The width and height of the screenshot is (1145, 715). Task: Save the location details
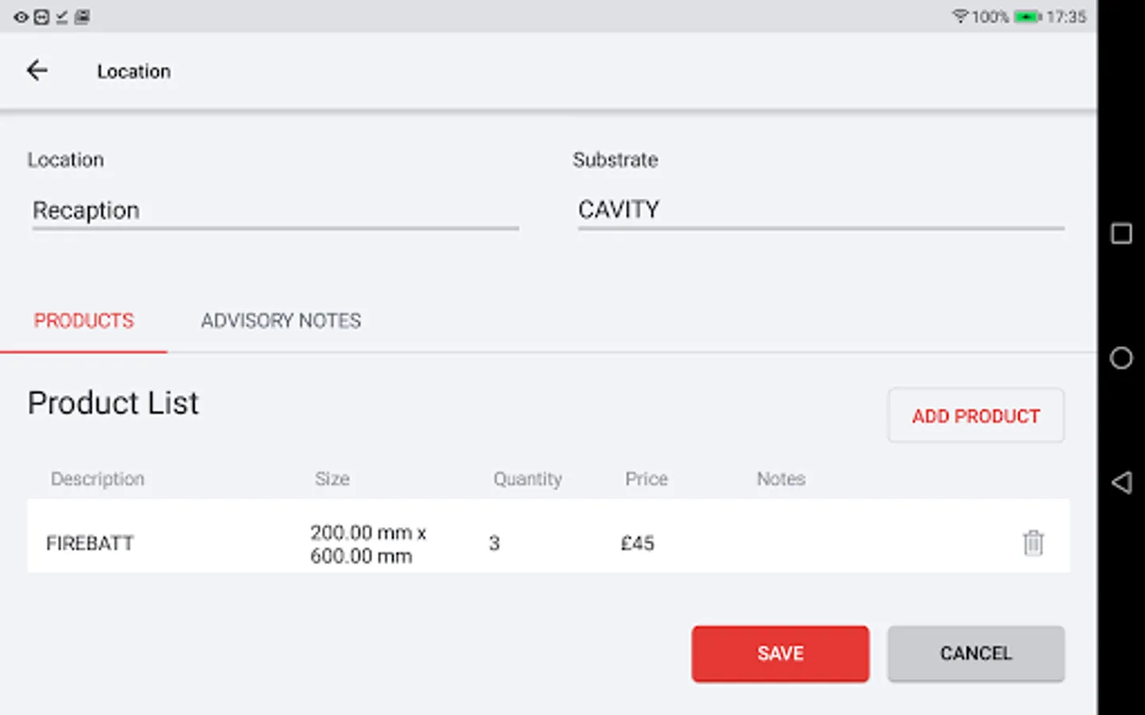(780, 653)
